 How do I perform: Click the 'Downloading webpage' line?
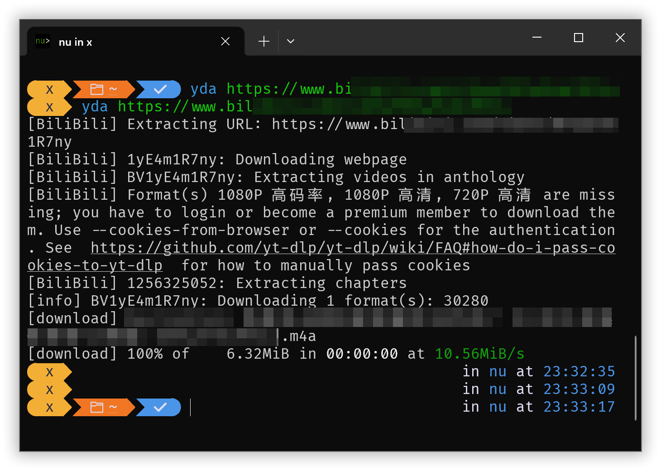321,160
